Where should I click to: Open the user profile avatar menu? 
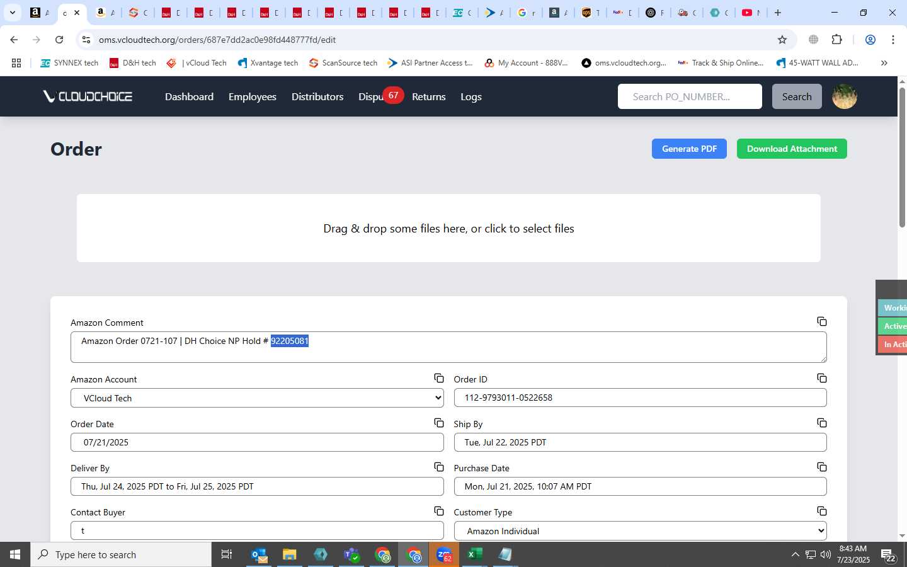(845, 96)
